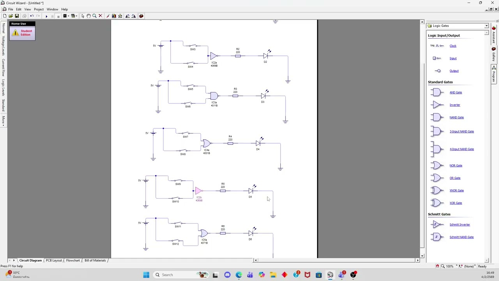Click the XOR Gate symbol in gallery
Viewport: 499px width, 281px height.
pyautogui.click(x=437, y=203)
